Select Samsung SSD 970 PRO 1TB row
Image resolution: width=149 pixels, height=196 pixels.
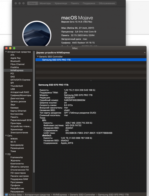91,60
